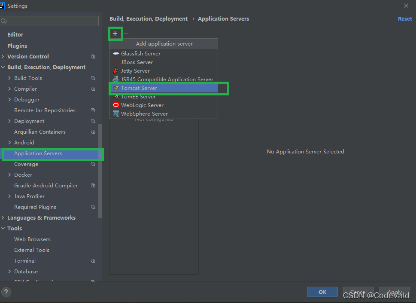Confirm with the OK button

click(x=322, y=292)
